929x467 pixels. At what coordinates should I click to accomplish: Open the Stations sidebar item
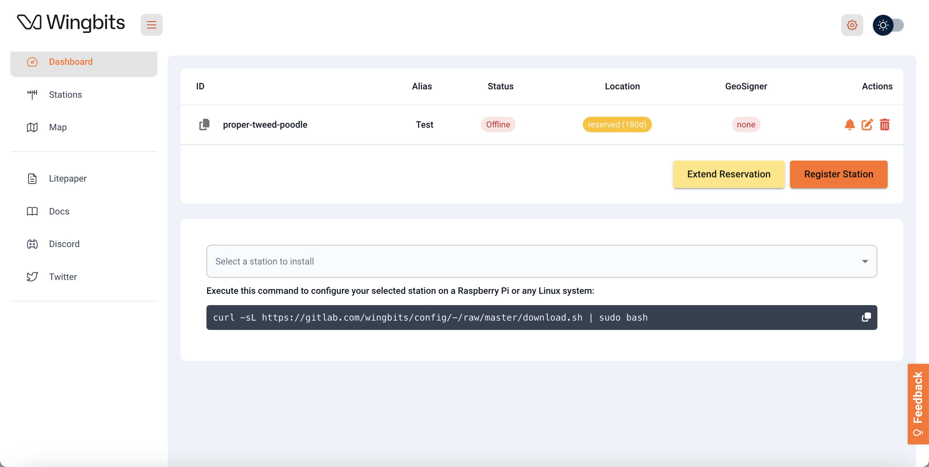pyautogui.click(x=65, y=94)
